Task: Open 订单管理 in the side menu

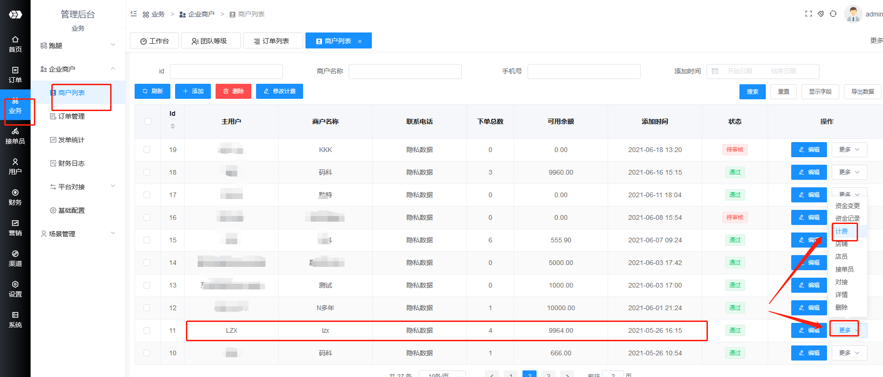Action: (x=78, y=116)
